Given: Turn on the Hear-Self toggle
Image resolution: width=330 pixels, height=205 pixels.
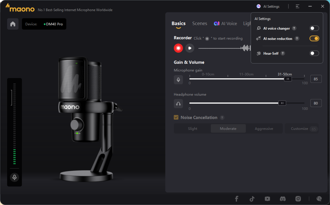Looking at the screenshot, I should [314, 54].
